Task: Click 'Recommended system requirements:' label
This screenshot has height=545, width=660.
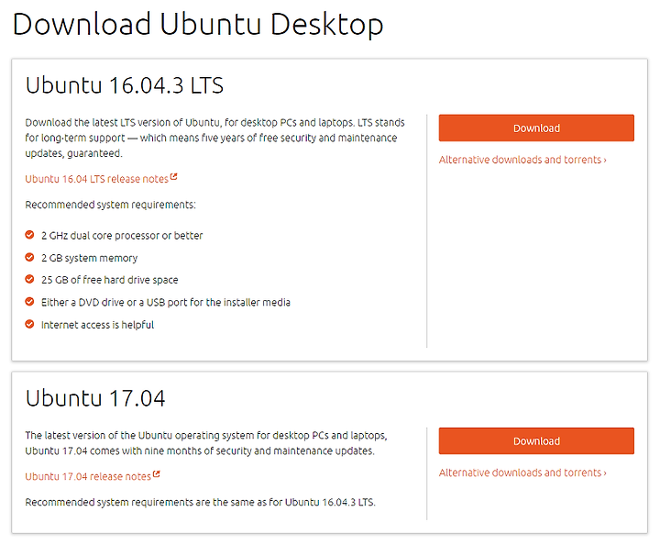Action: (x=110, y=205)
